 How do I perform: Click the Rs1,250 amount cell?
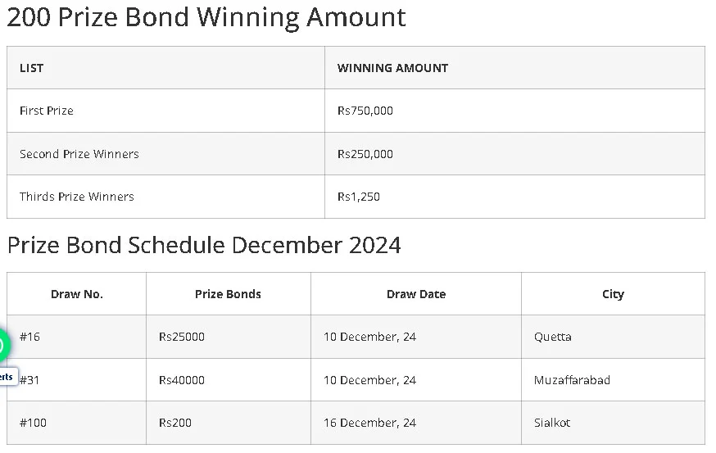[x=359, y=197]
